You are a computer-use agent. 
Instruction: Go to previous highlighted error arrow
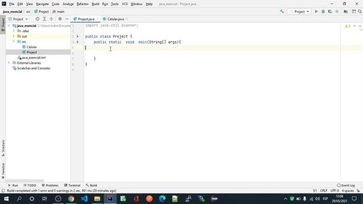click(x=354, y=26)
